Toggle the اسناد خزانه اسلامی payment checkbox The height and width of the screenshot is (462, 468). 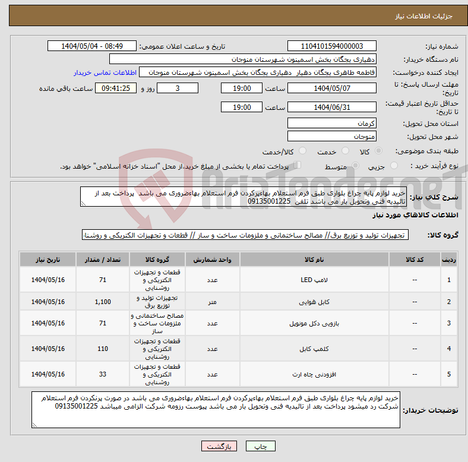(x=298, y=165)
